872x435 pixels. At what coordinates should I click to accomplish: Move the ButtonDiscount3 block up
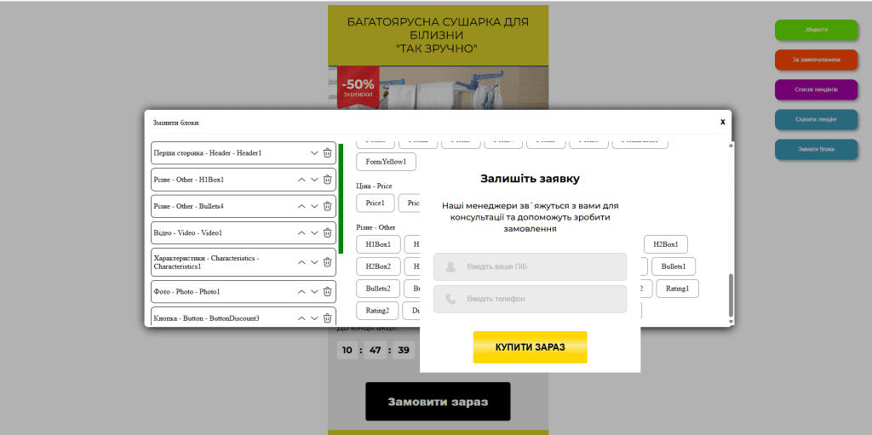tap(301, 318)
